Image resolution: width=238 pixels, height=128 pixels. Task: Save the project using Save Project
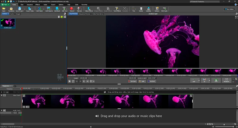[20, 9]
